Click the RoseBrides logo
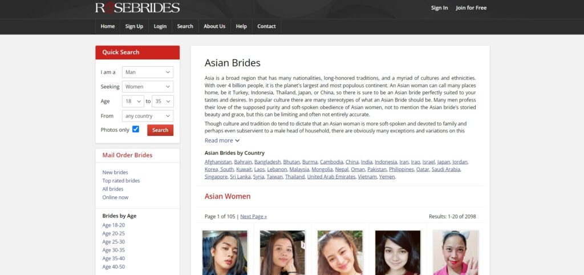584x275 pixels. (137, 8)
